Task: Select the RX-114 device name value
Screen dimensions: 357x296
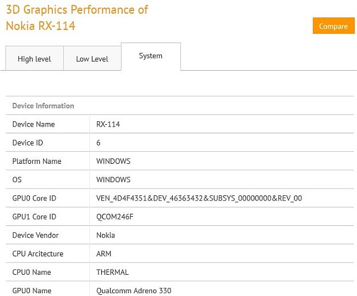Action: 108,124
